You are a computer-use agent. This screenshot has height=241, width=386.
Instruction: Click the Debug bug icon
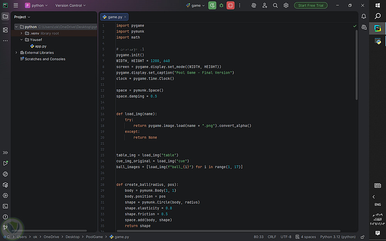(x=221, y=5)
